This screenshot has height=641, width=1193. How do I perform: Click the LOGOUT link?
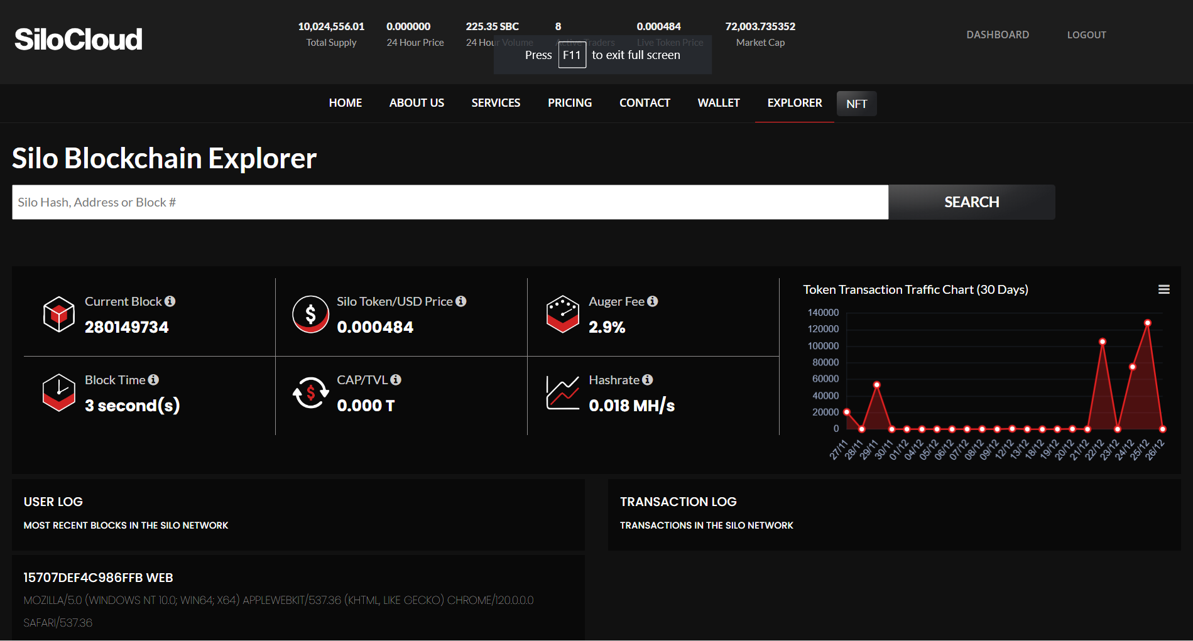click(1086, 35)
